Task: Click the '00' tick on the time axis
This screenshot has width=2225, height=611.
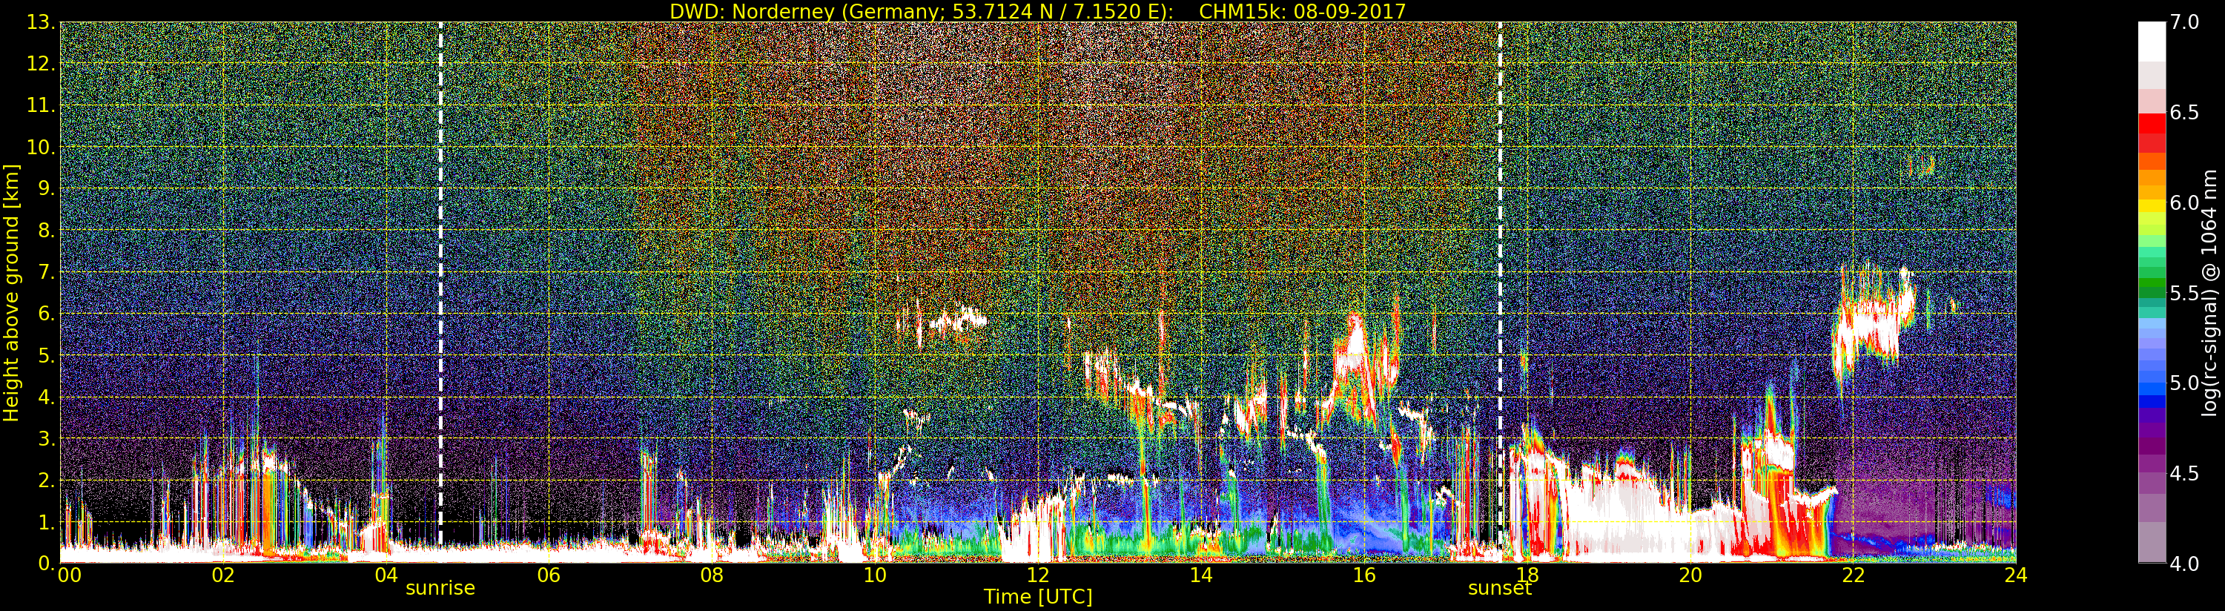Action: 69,575
